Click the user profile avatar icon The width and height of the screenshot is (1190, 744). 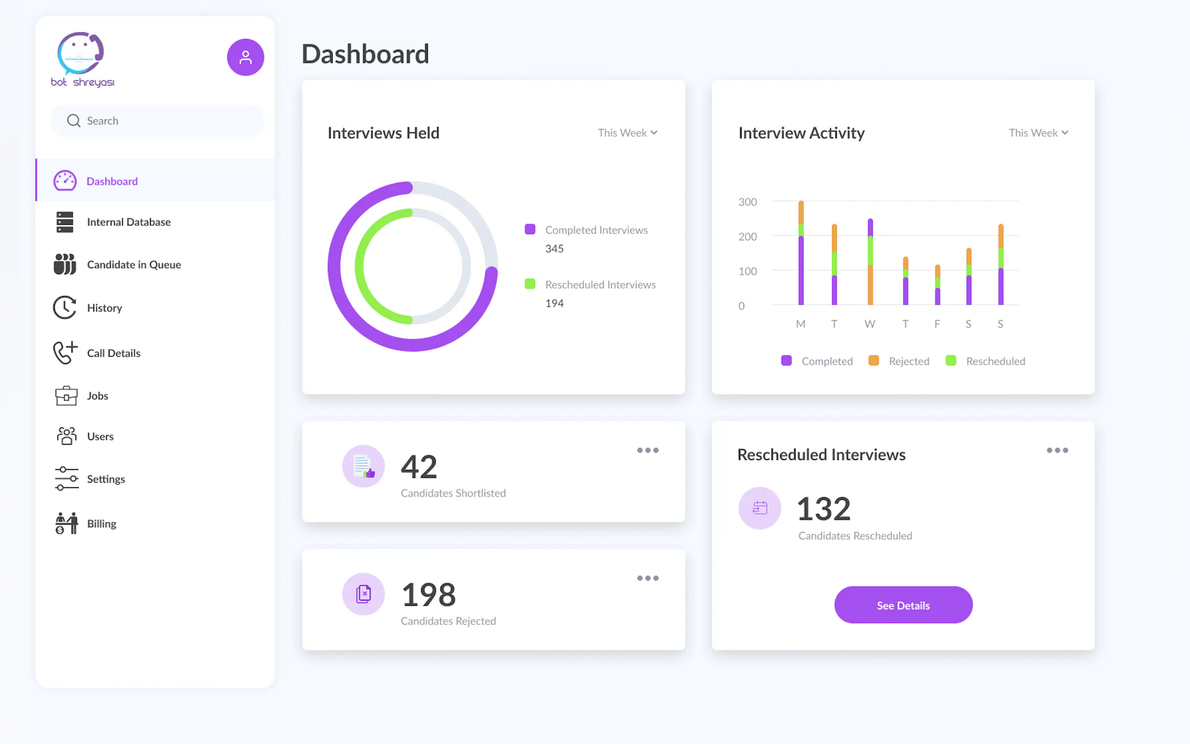[245, 58]
